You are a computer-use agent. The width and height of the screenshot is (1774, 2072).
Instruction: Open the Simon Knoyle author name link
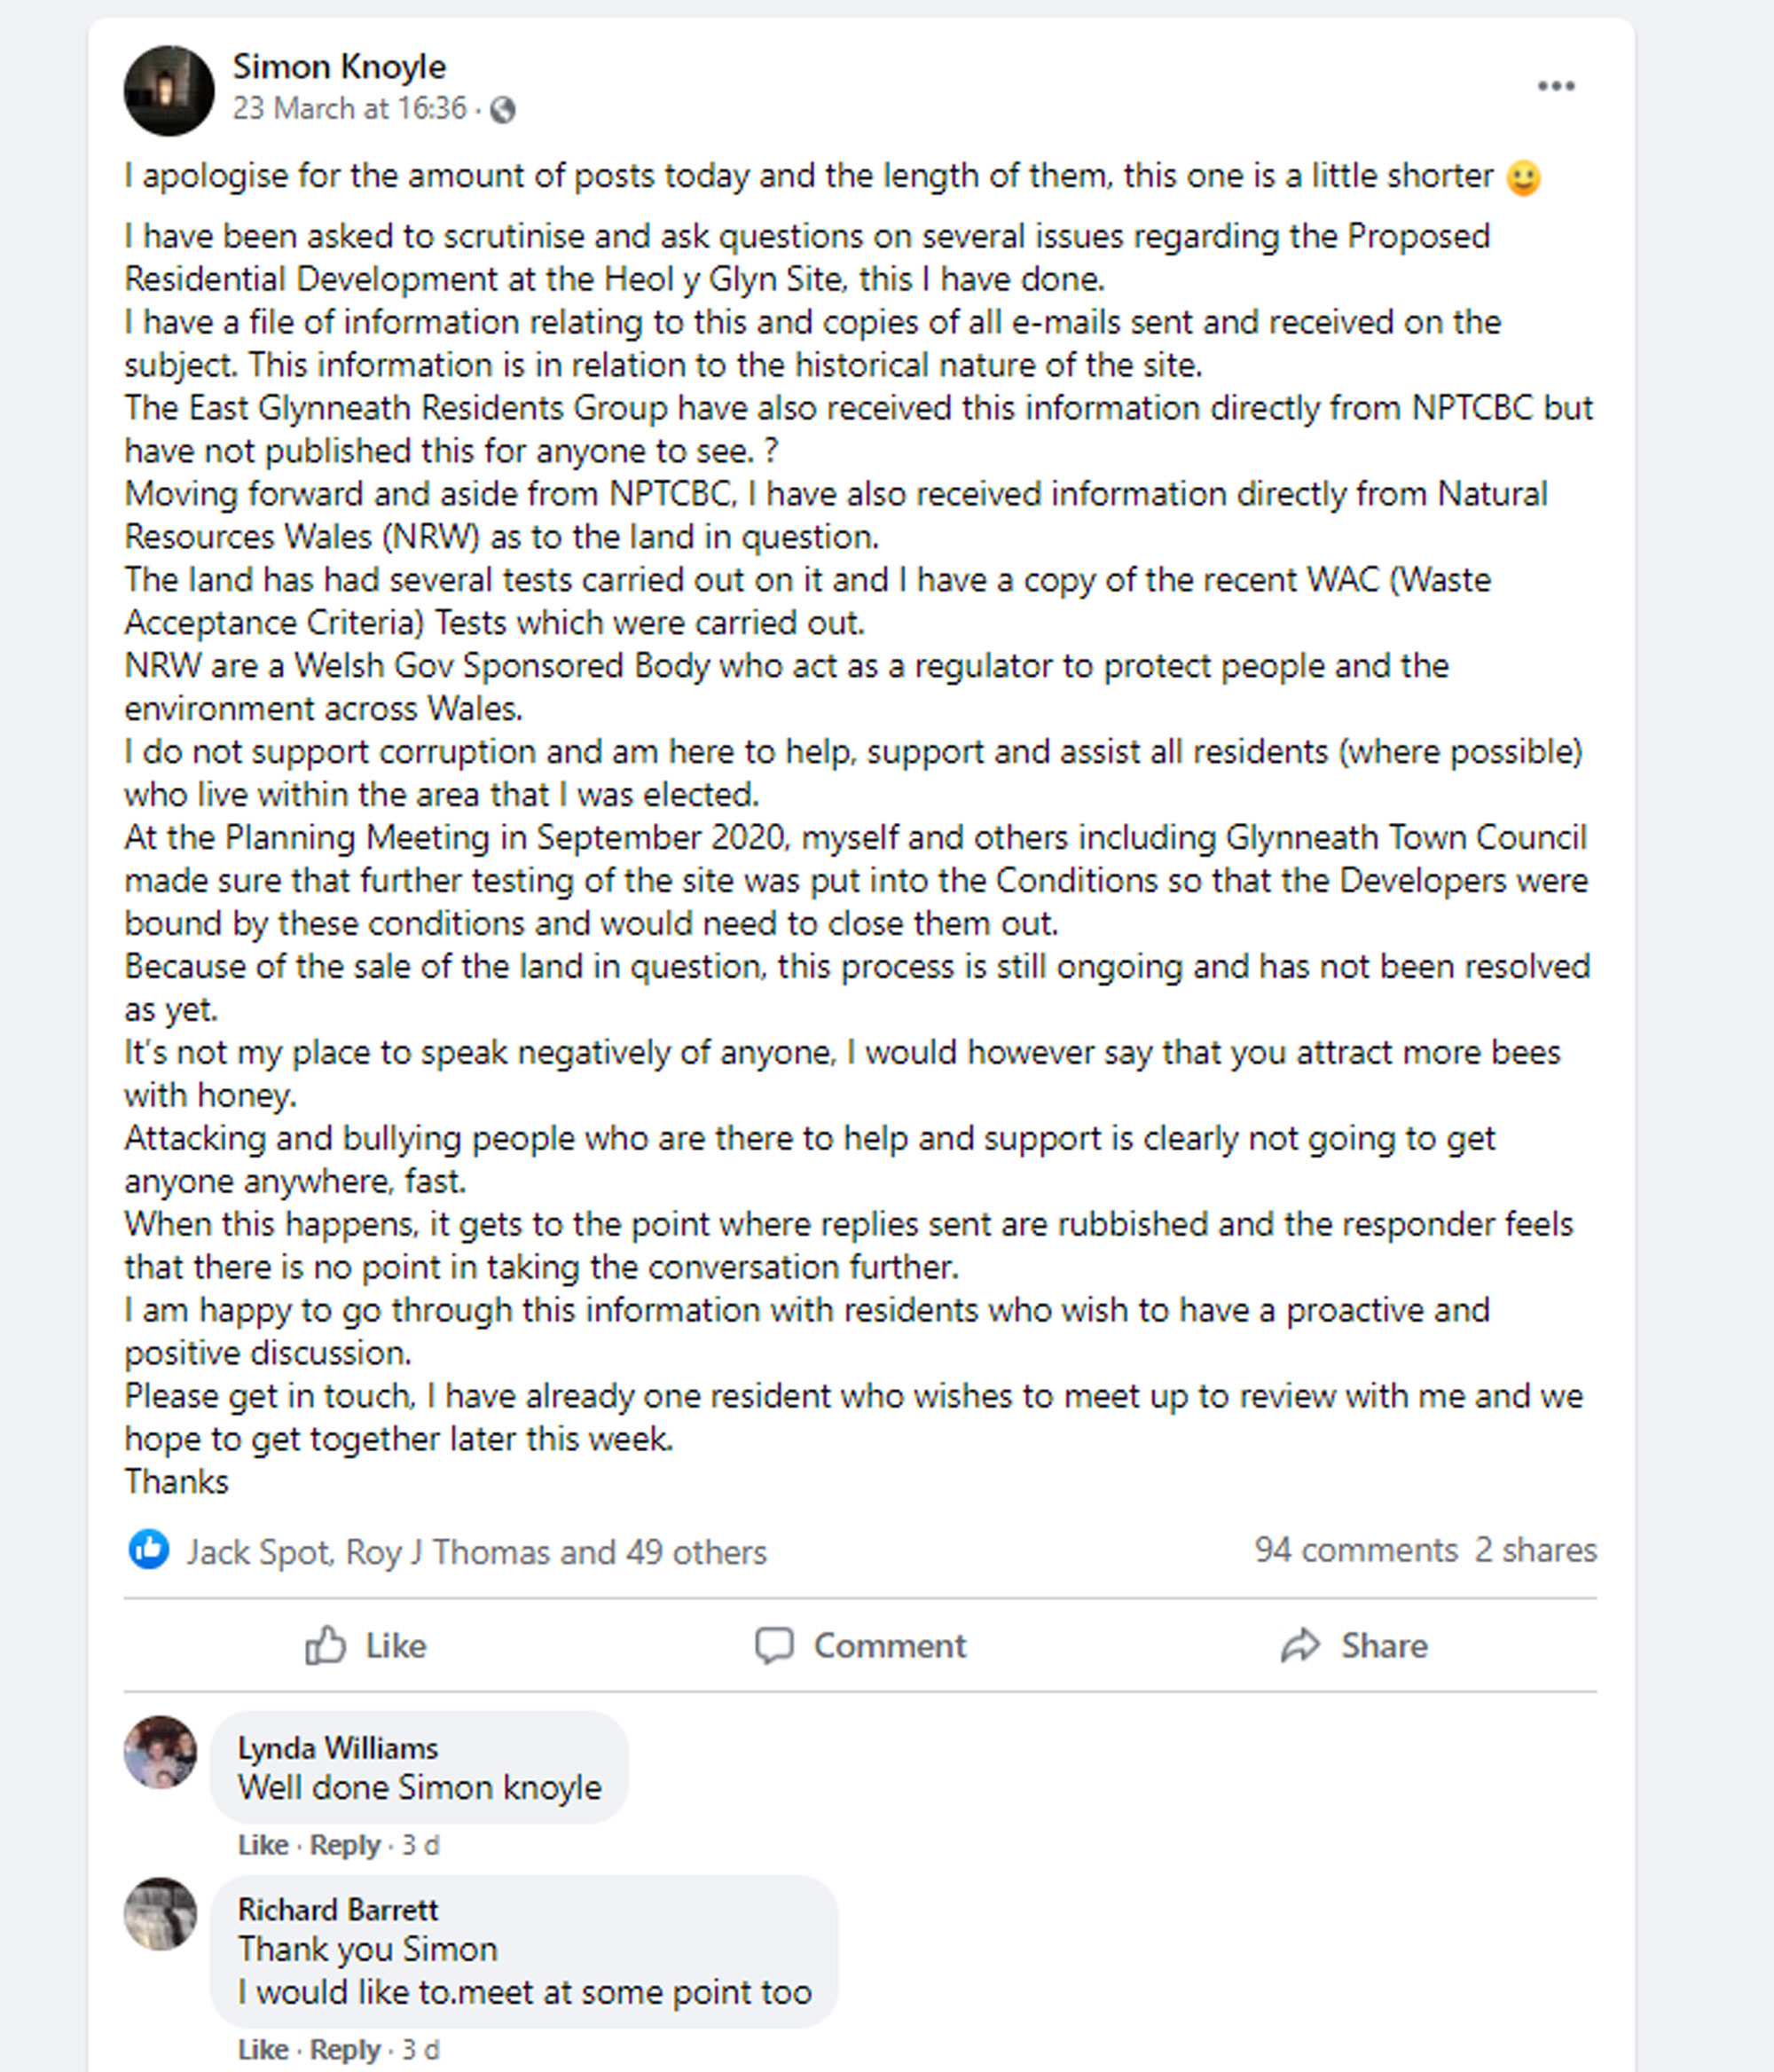(339, 66)
